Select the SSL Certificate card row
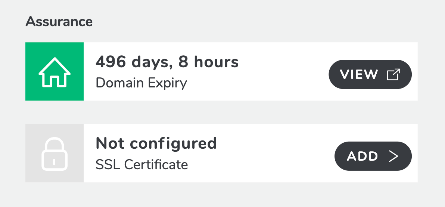 (x=221, y=153)
